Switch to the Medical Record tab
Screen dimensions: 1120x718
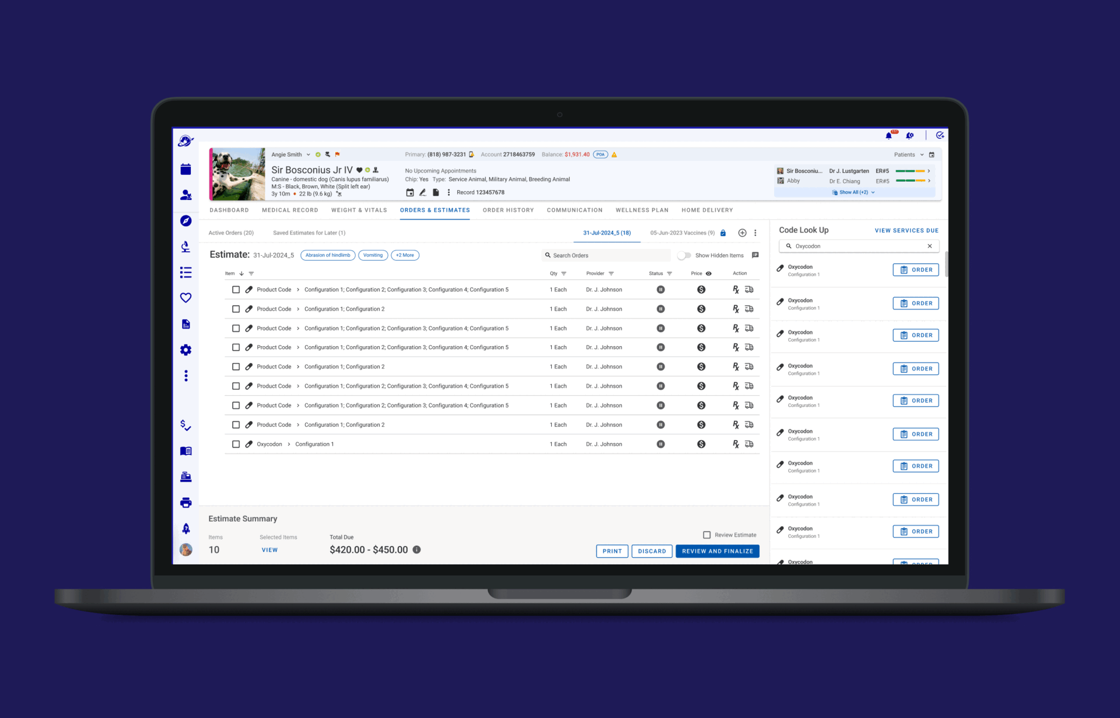(x=290, y=210)
